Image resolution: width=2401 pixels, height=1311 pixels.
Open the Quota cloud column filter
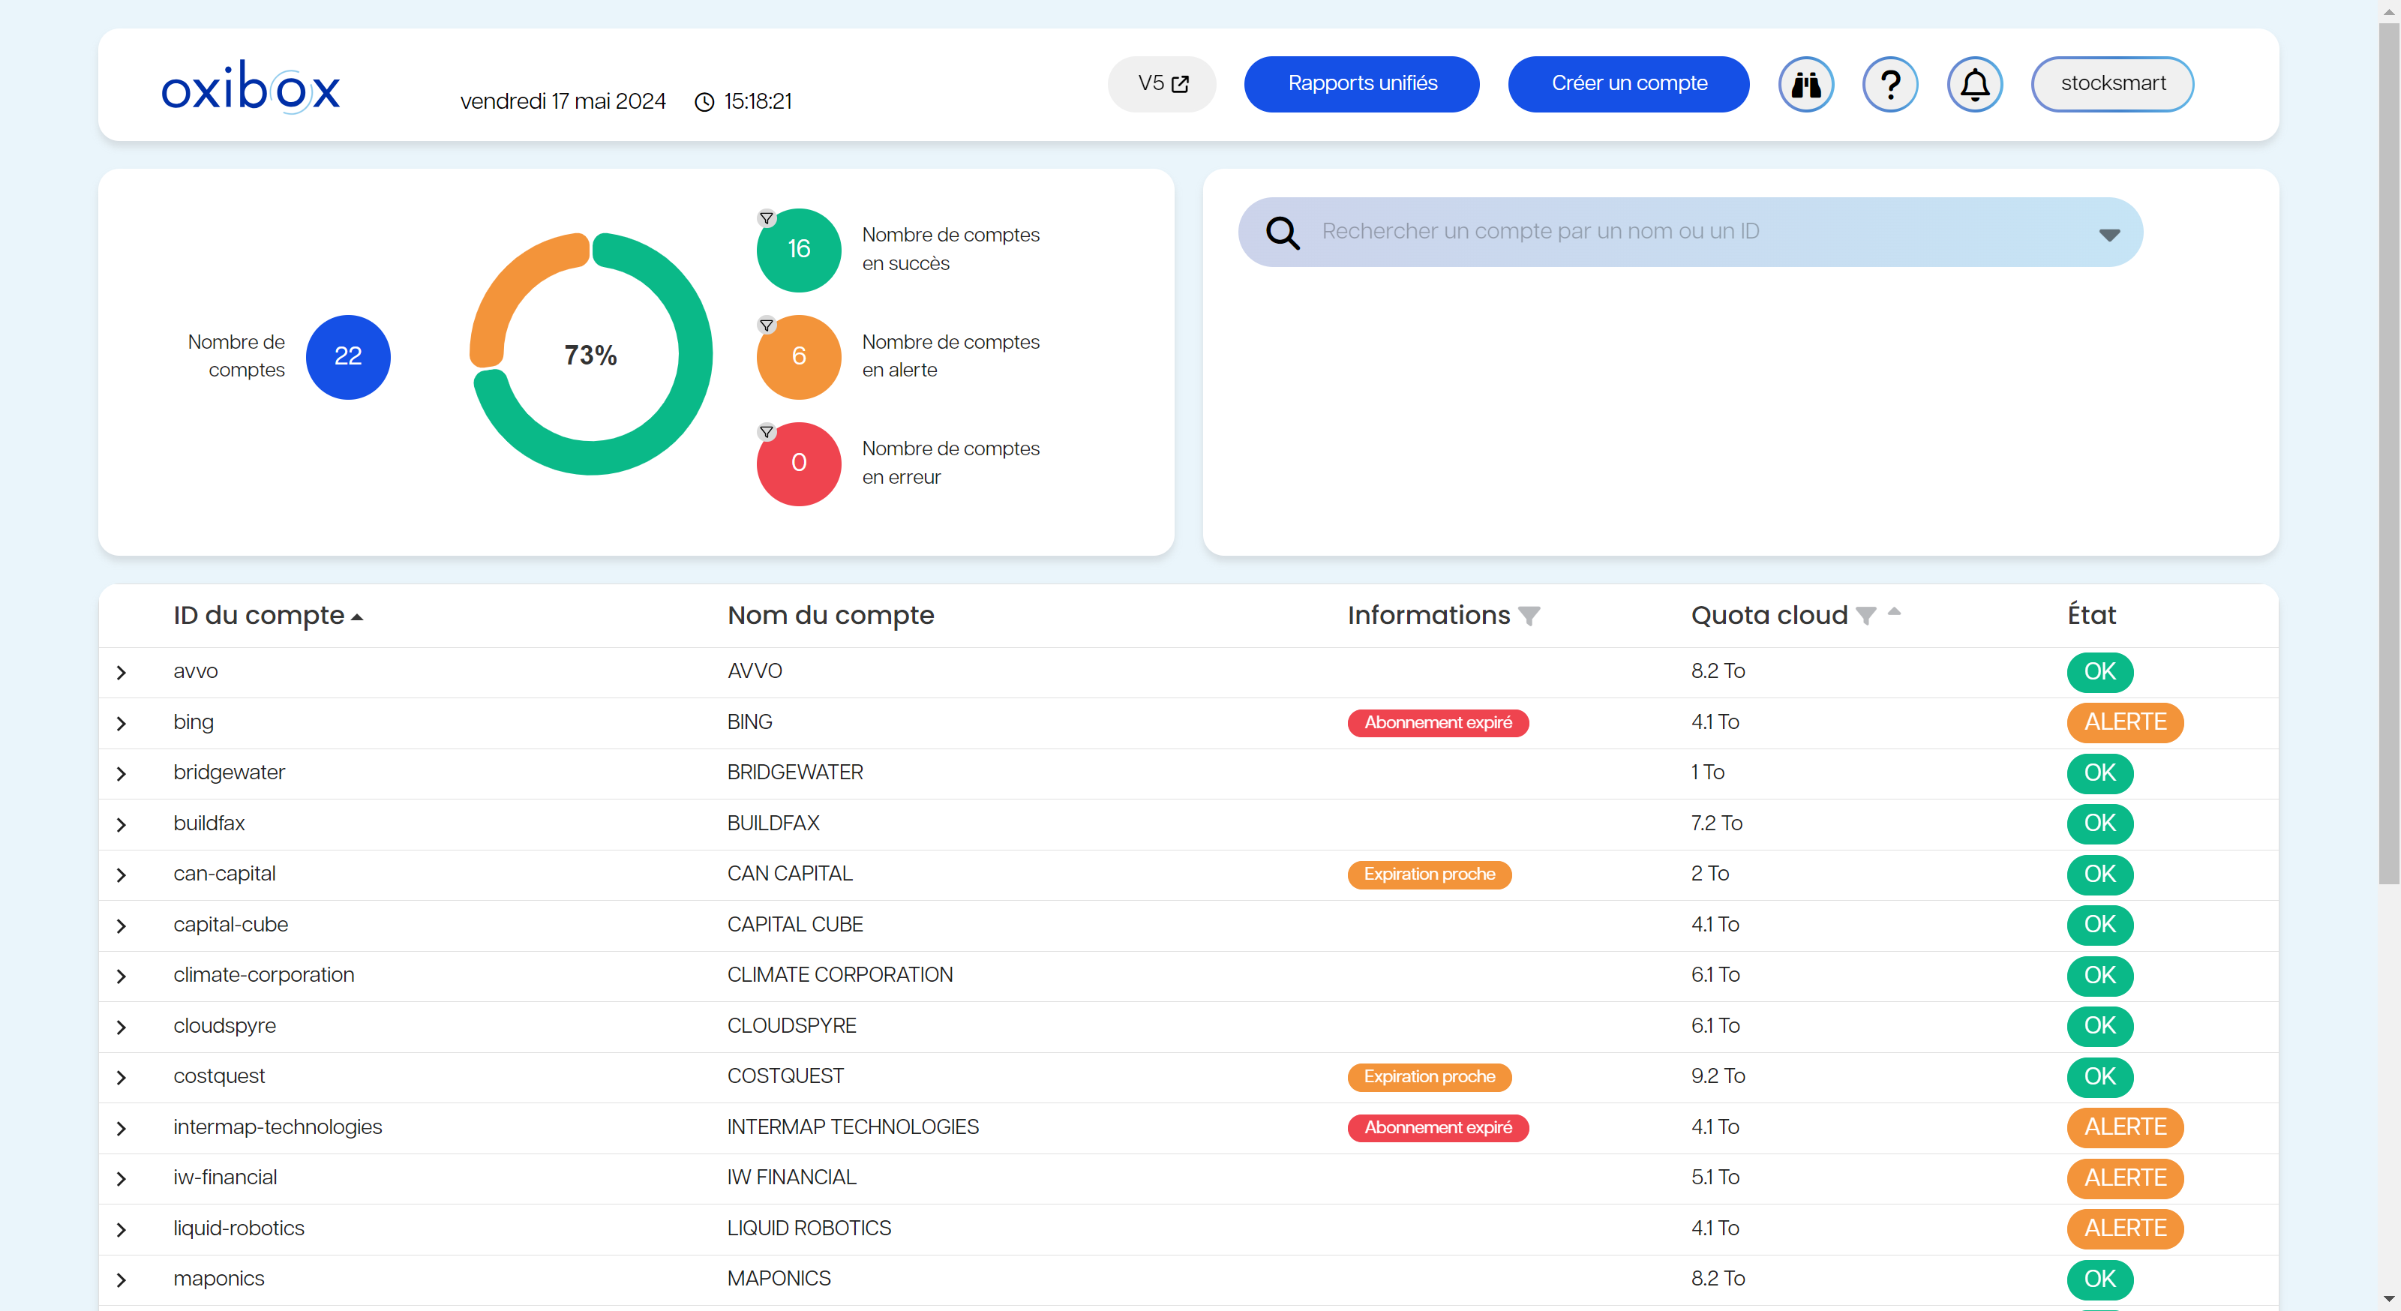coord(1865,616)
